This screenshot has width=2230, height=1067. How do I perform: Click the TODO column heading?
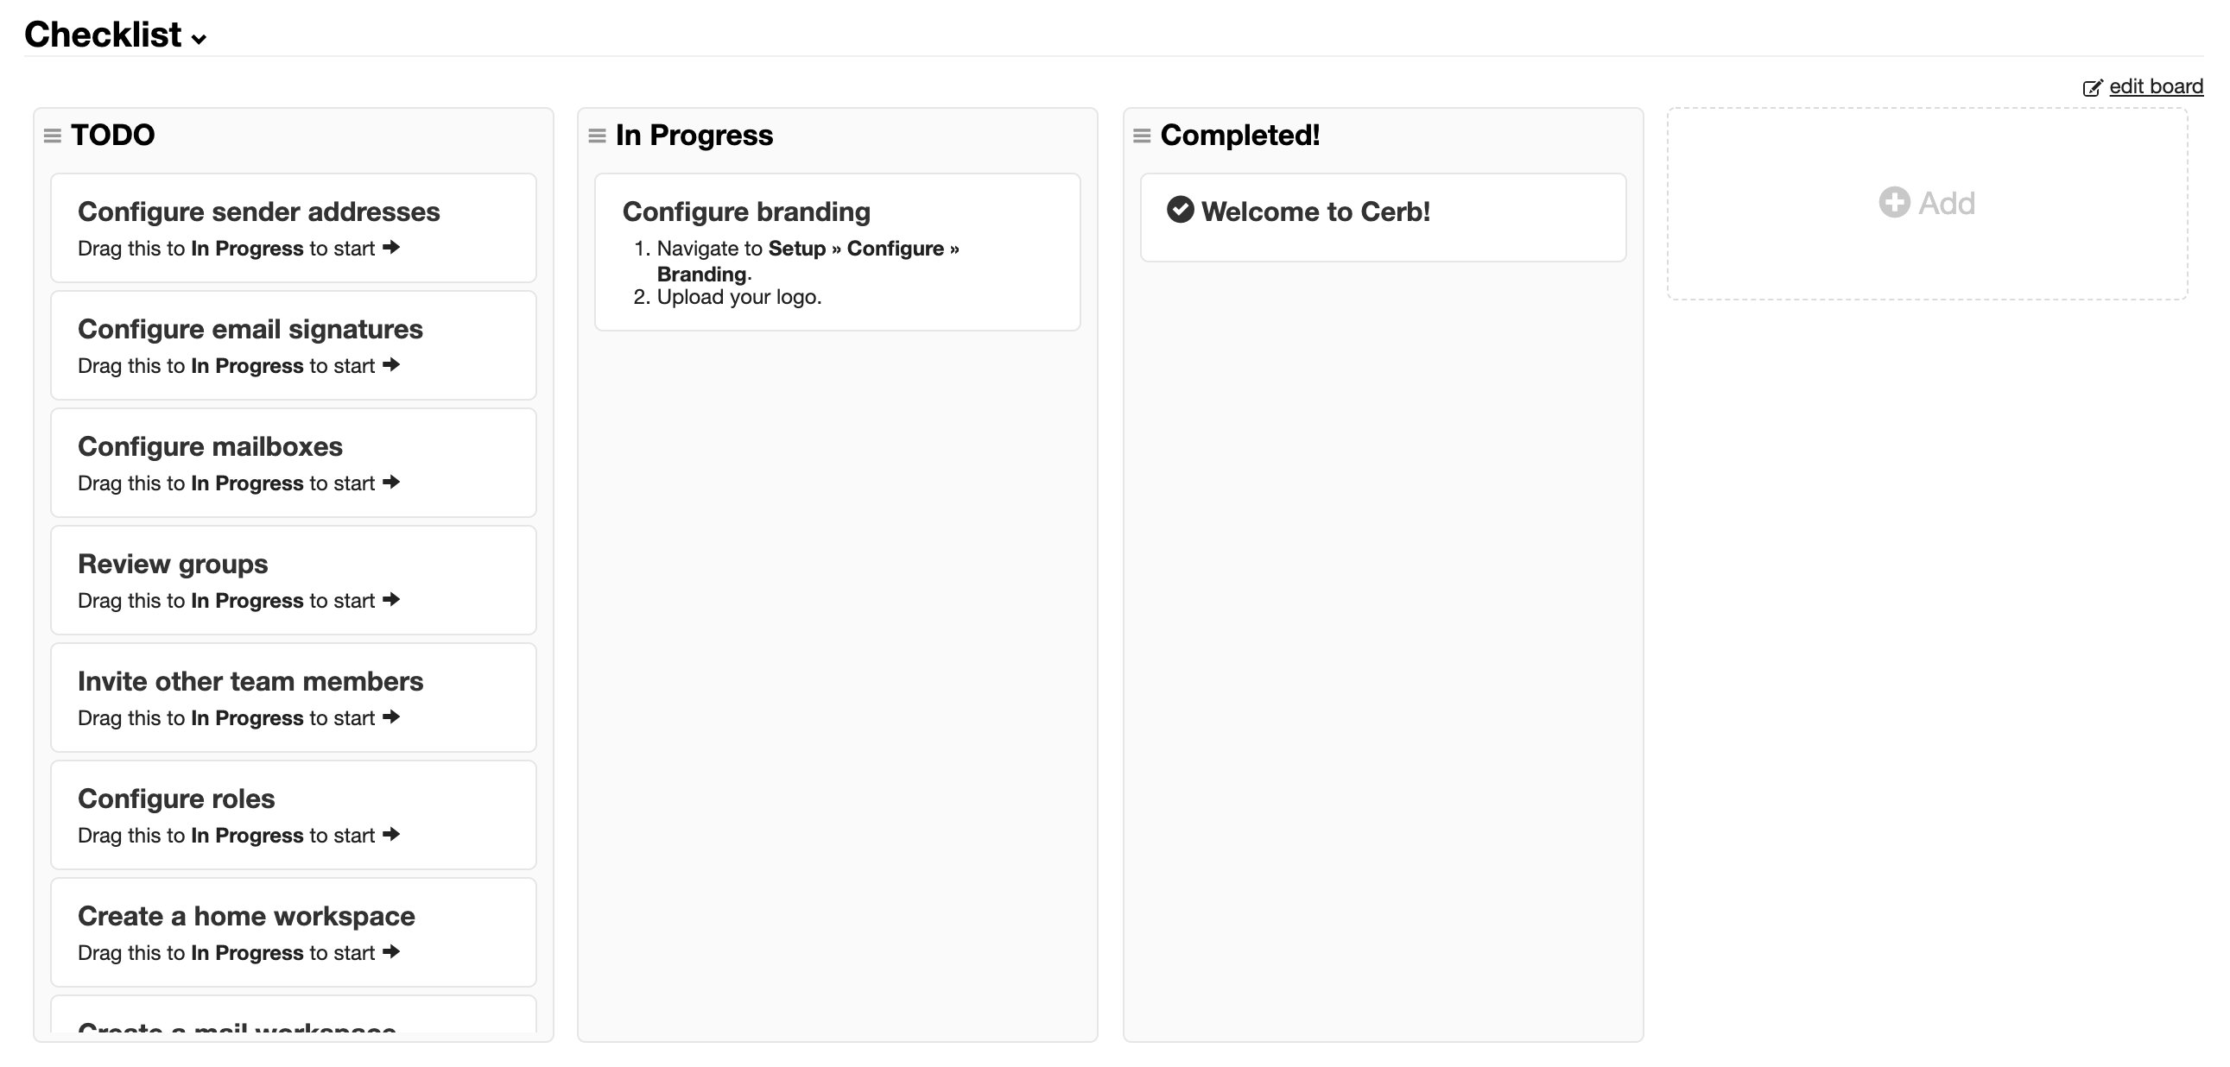[x=112, y=135]
